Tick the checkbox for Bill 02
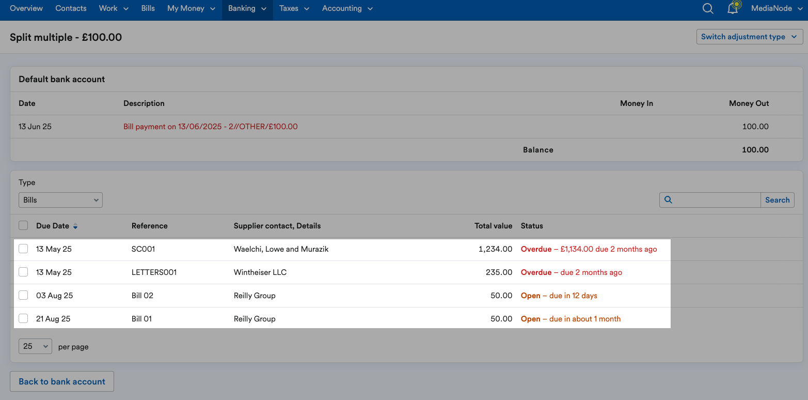Screen dimensions: 808x400 [23, 295]
